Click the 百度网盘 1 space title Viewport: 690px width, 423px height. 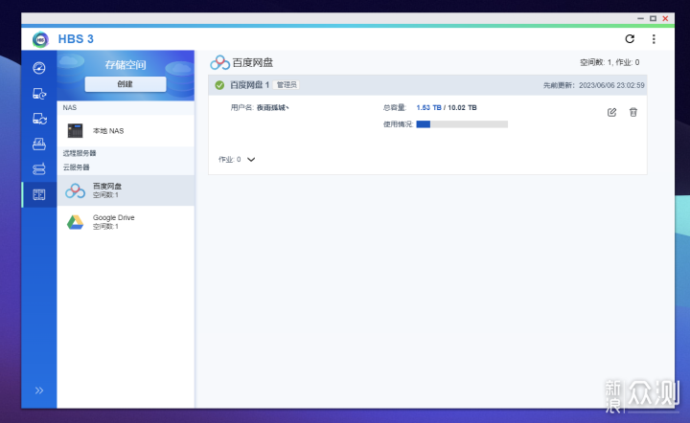click(x=249, y=85)
